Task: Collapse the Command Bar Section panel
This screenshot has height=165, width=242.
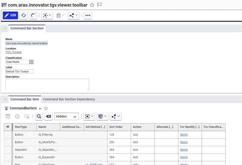Action: coord(5,28)
